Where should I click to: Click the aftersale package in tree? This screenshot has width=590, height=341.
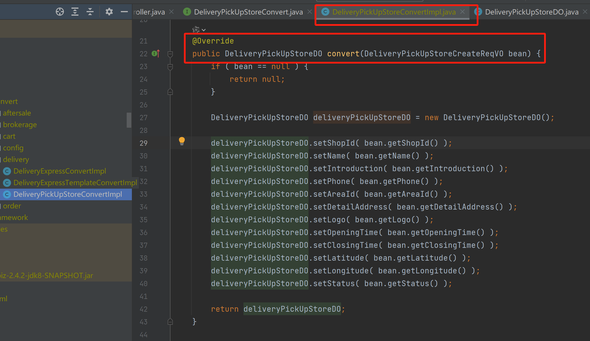[x=17, y=113]
